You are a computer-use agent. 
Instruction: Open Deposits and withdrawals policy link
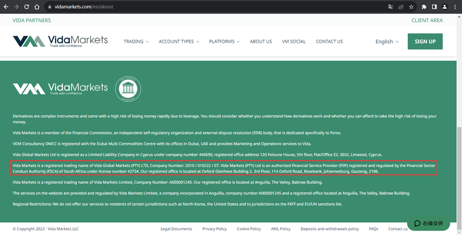tap(330, 229)
